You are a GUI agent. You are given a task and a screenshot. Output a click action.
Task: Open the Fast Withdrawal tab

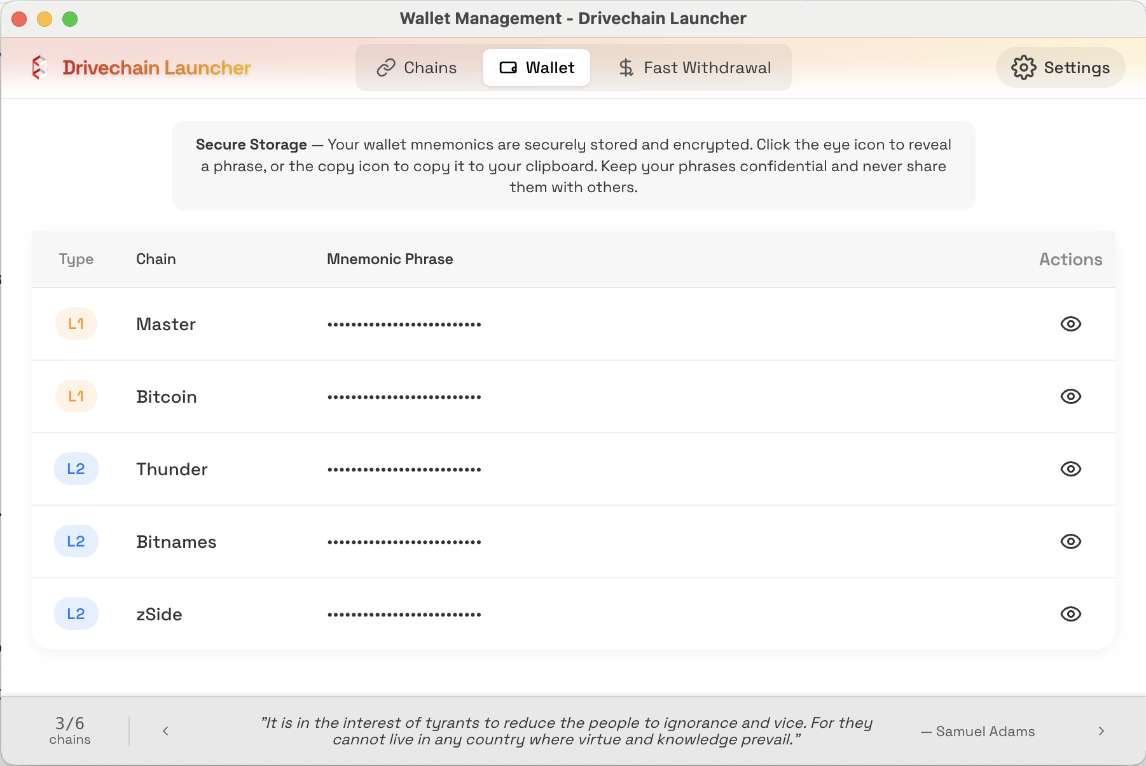click(694, 67)
